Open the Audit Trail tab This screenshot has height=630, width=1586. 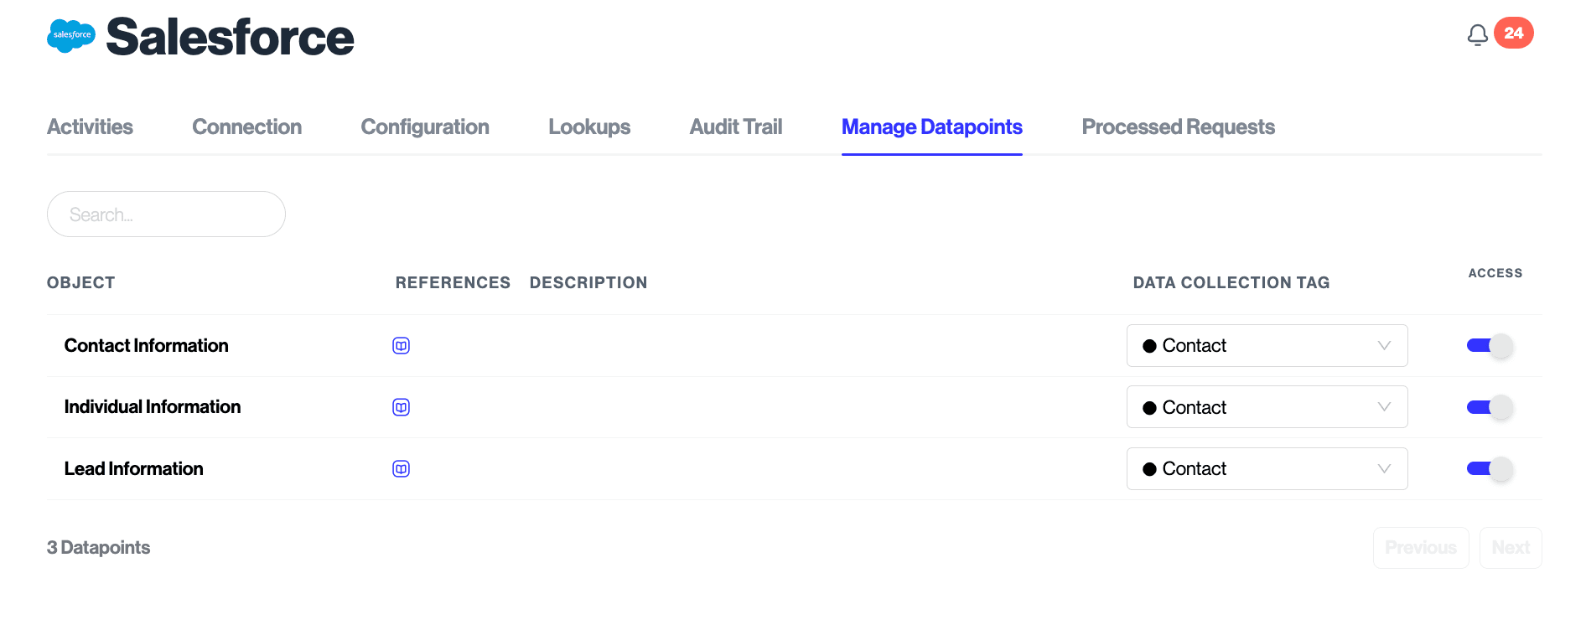(735, 127)
